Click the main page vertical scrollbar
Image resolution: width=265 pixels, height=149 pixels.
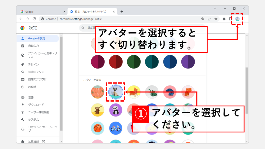247,90
